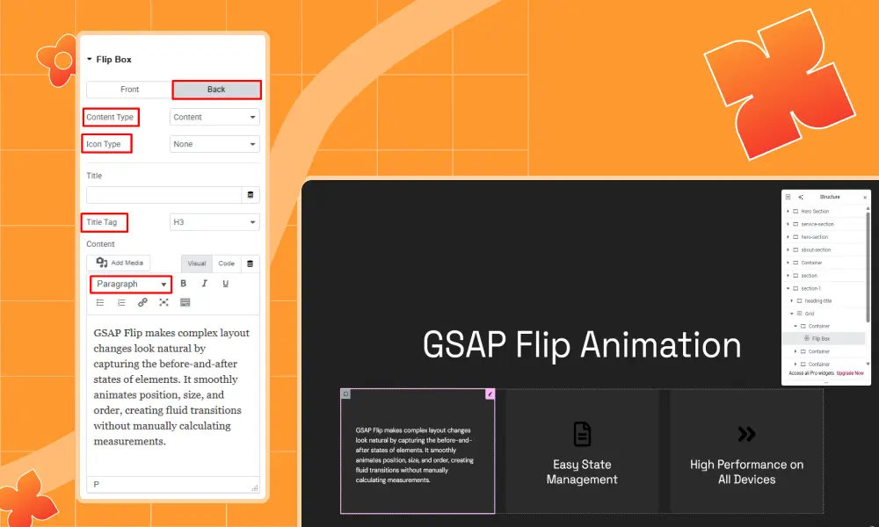Click the insert link icon
Image resolution: width=879 pixels, height=527 pixels.
click(142, 302)
